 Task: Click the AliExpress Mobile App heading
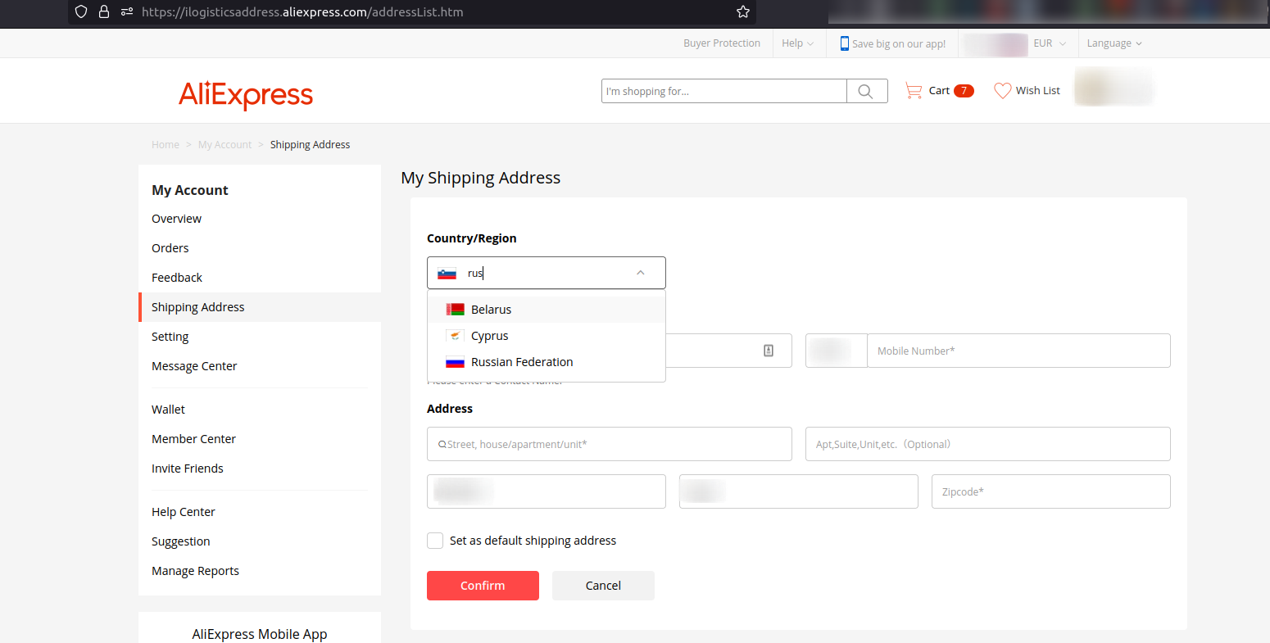click(260, 634)
